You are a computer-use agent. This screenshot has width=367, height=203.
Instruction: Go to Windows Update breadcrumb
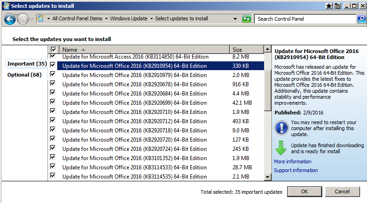129,18
